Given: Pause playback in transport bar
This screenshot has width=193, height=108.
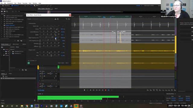Looking at the screenshot, I should click(x=90, y=90).
